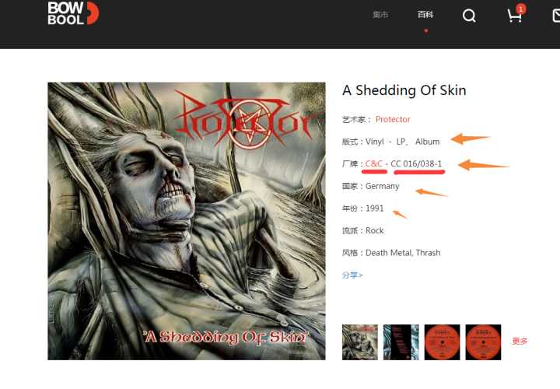Click the 分享> share link
This screenshot has width=560, height=389.
352,275
